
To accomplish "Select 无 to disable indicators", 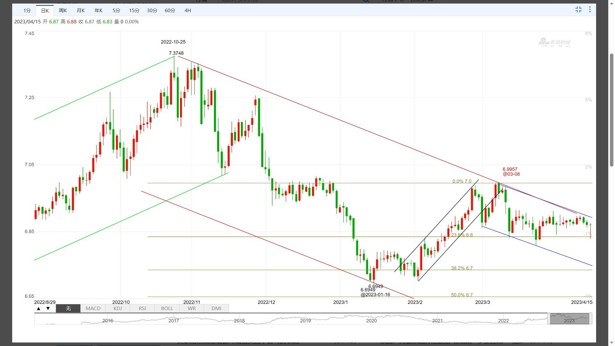I will point(68,309).
